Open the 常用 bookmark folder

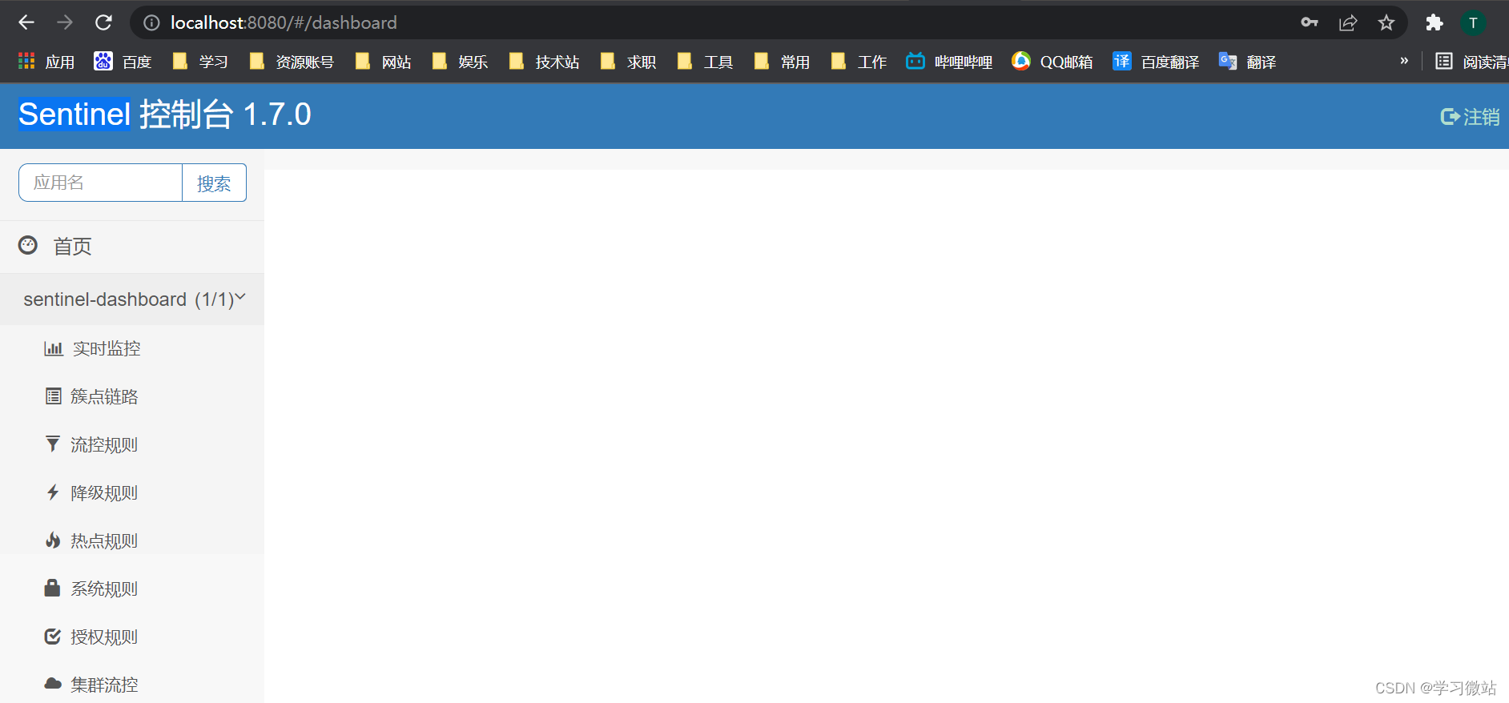coord(782,62)
